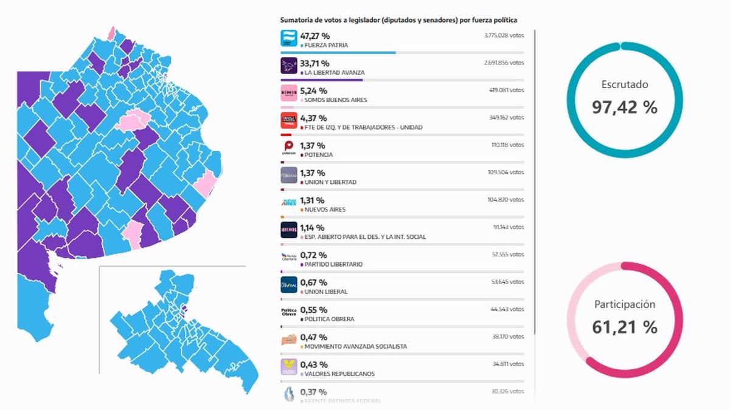Click the Valores Republicanos yellow logo

point(289,367)
